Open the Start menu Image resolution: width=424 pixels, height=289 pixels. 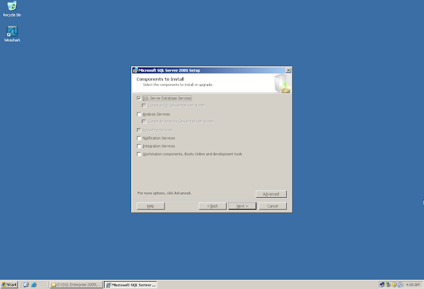[x=9, y=284]
